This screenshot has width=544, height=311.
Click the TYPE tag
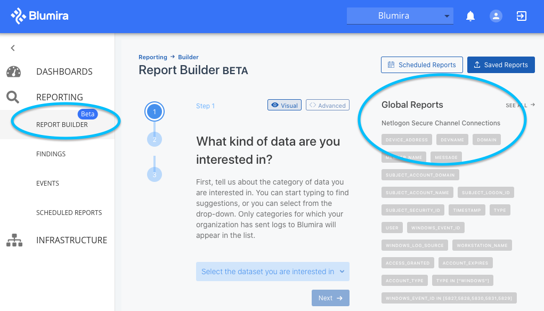click(500, 210)
